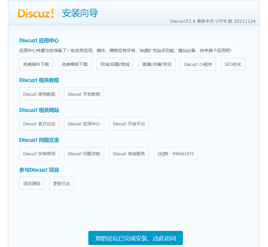Click the Discuz! 应用中心 section heading
Viewport: 268px width, 247px height.
pos(39,41)
